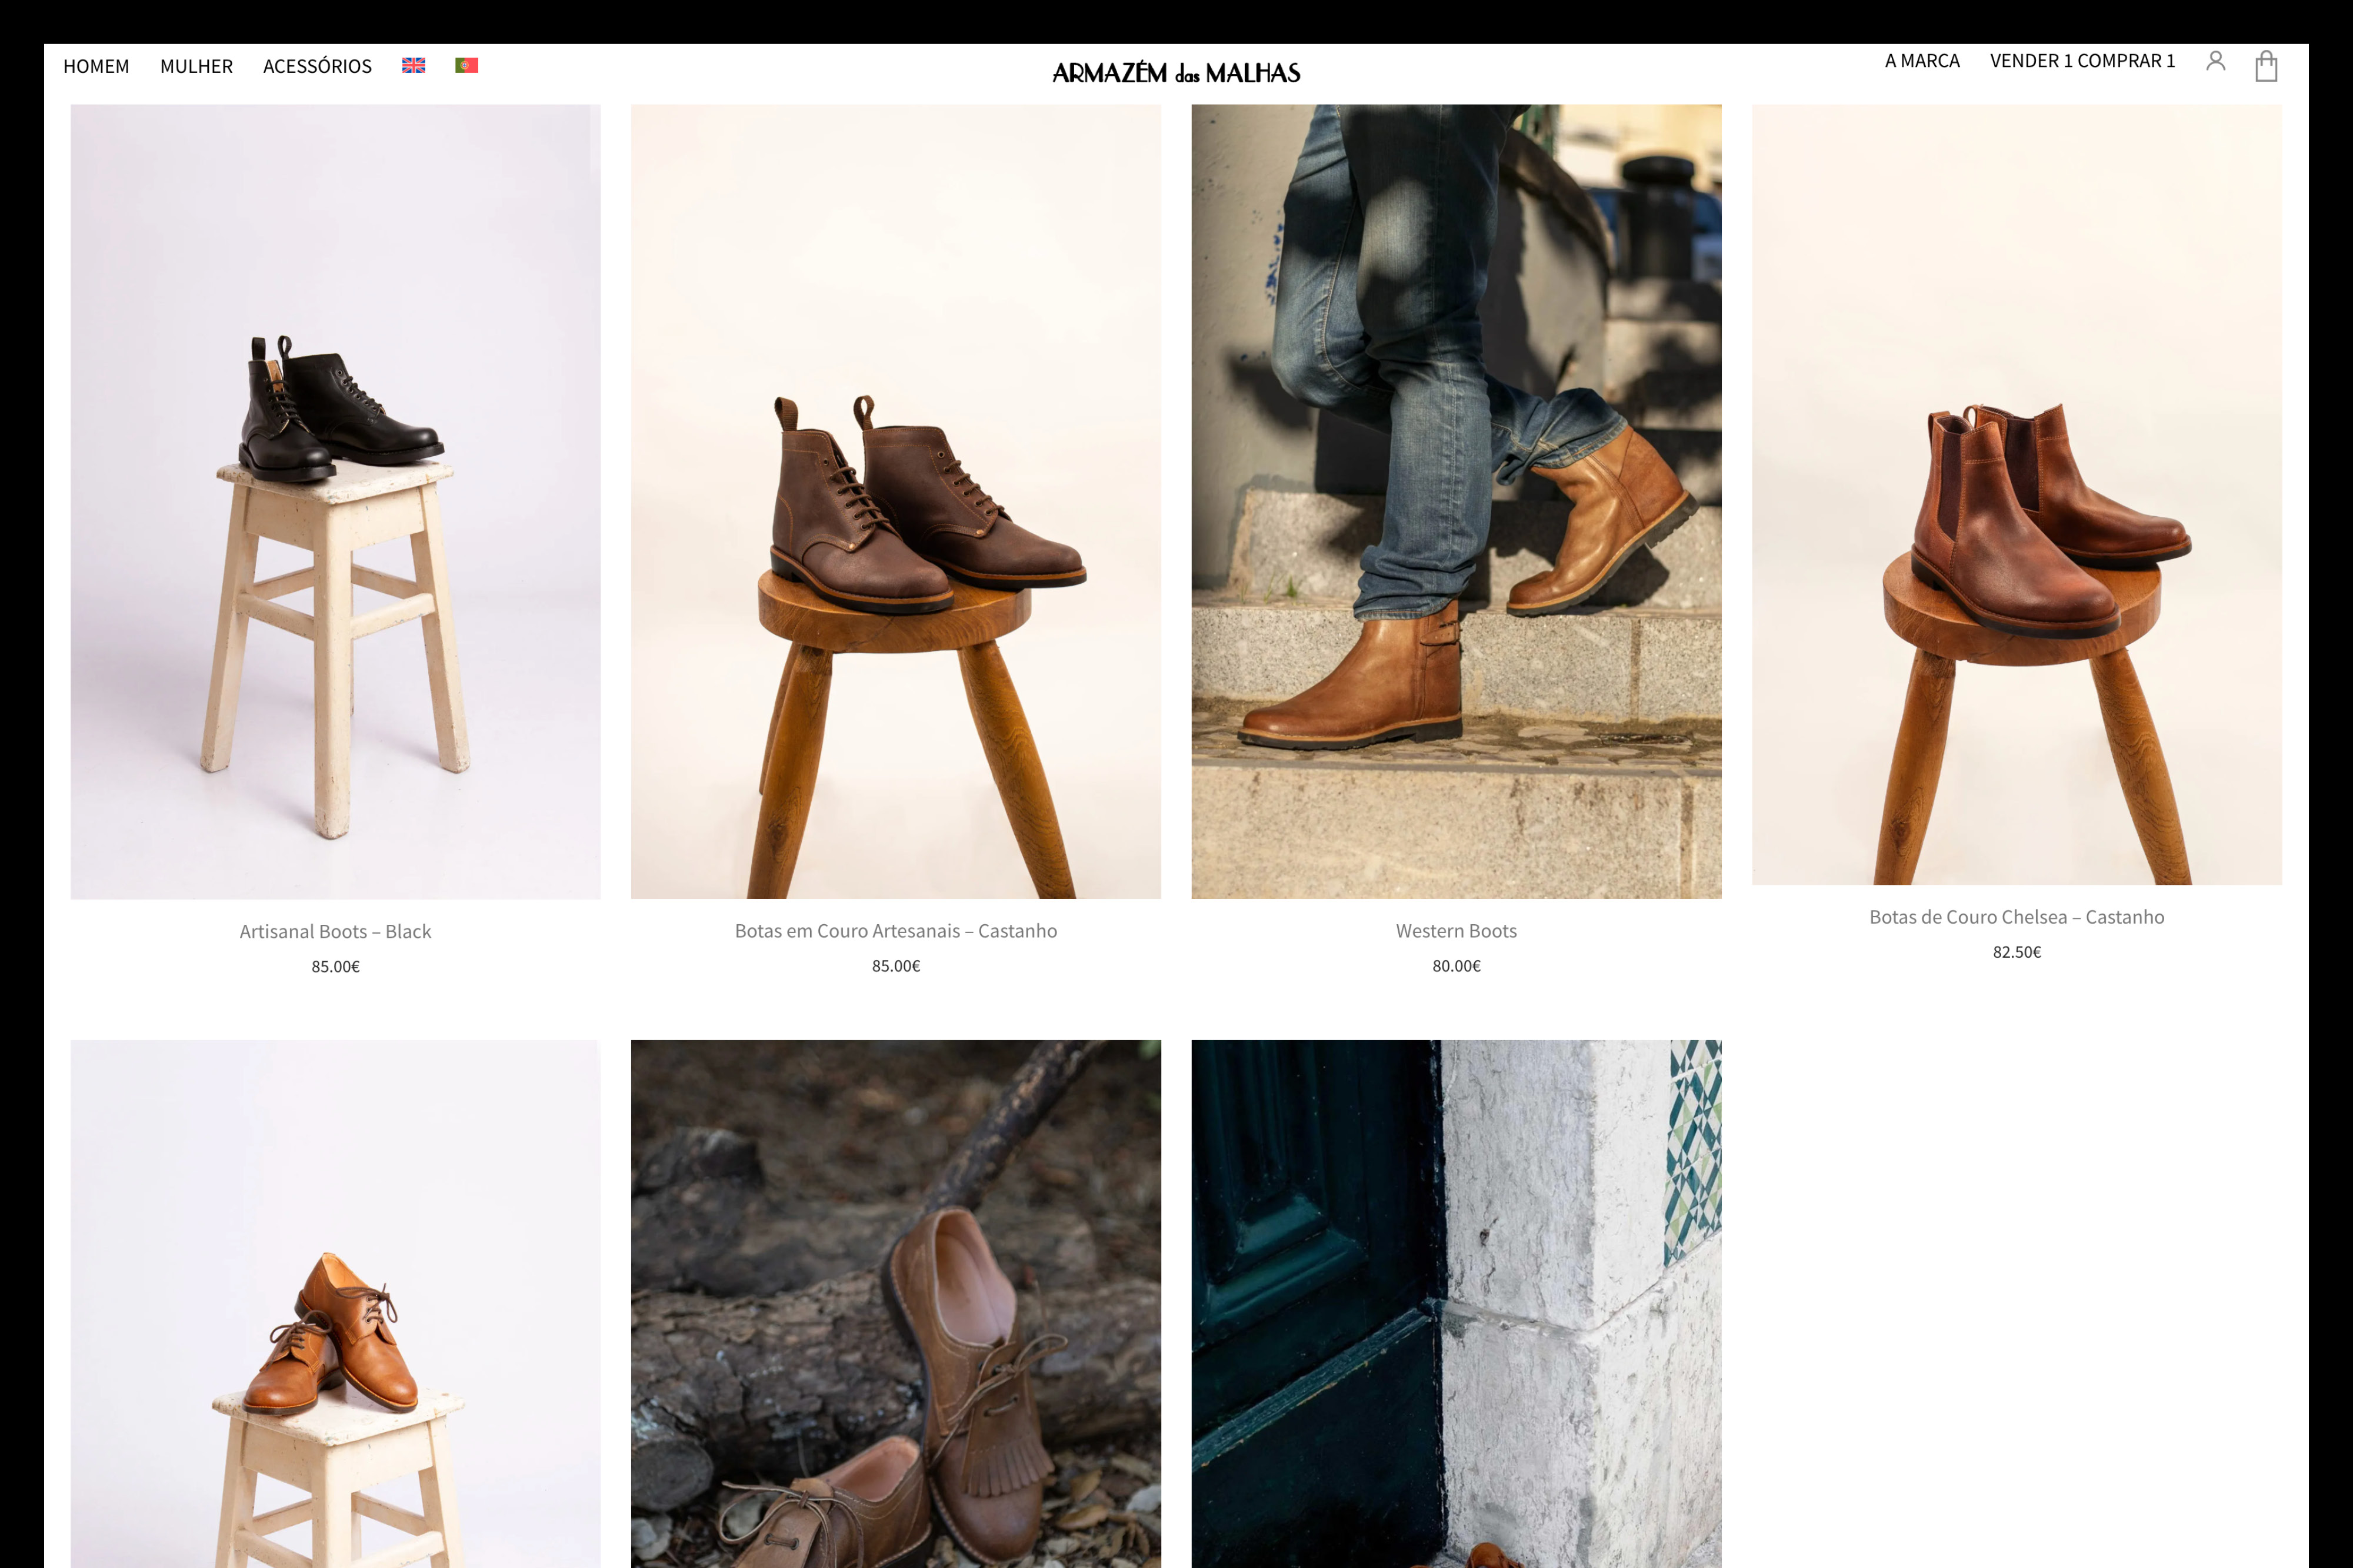Switch site language to English flag
Screen dimensions: 2353x1568
(x=413, y=65)
